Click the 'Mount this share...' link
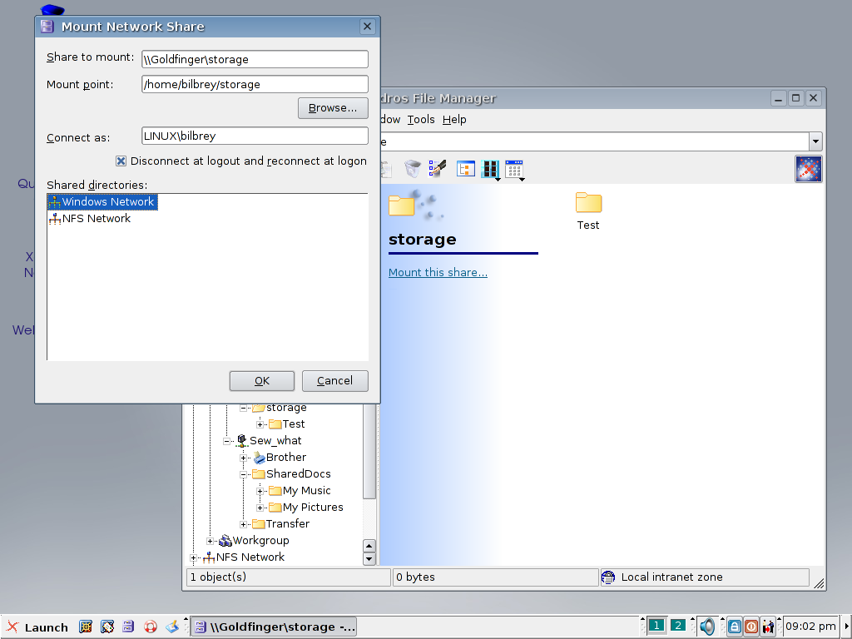852x639 pixels. point(438,273)
